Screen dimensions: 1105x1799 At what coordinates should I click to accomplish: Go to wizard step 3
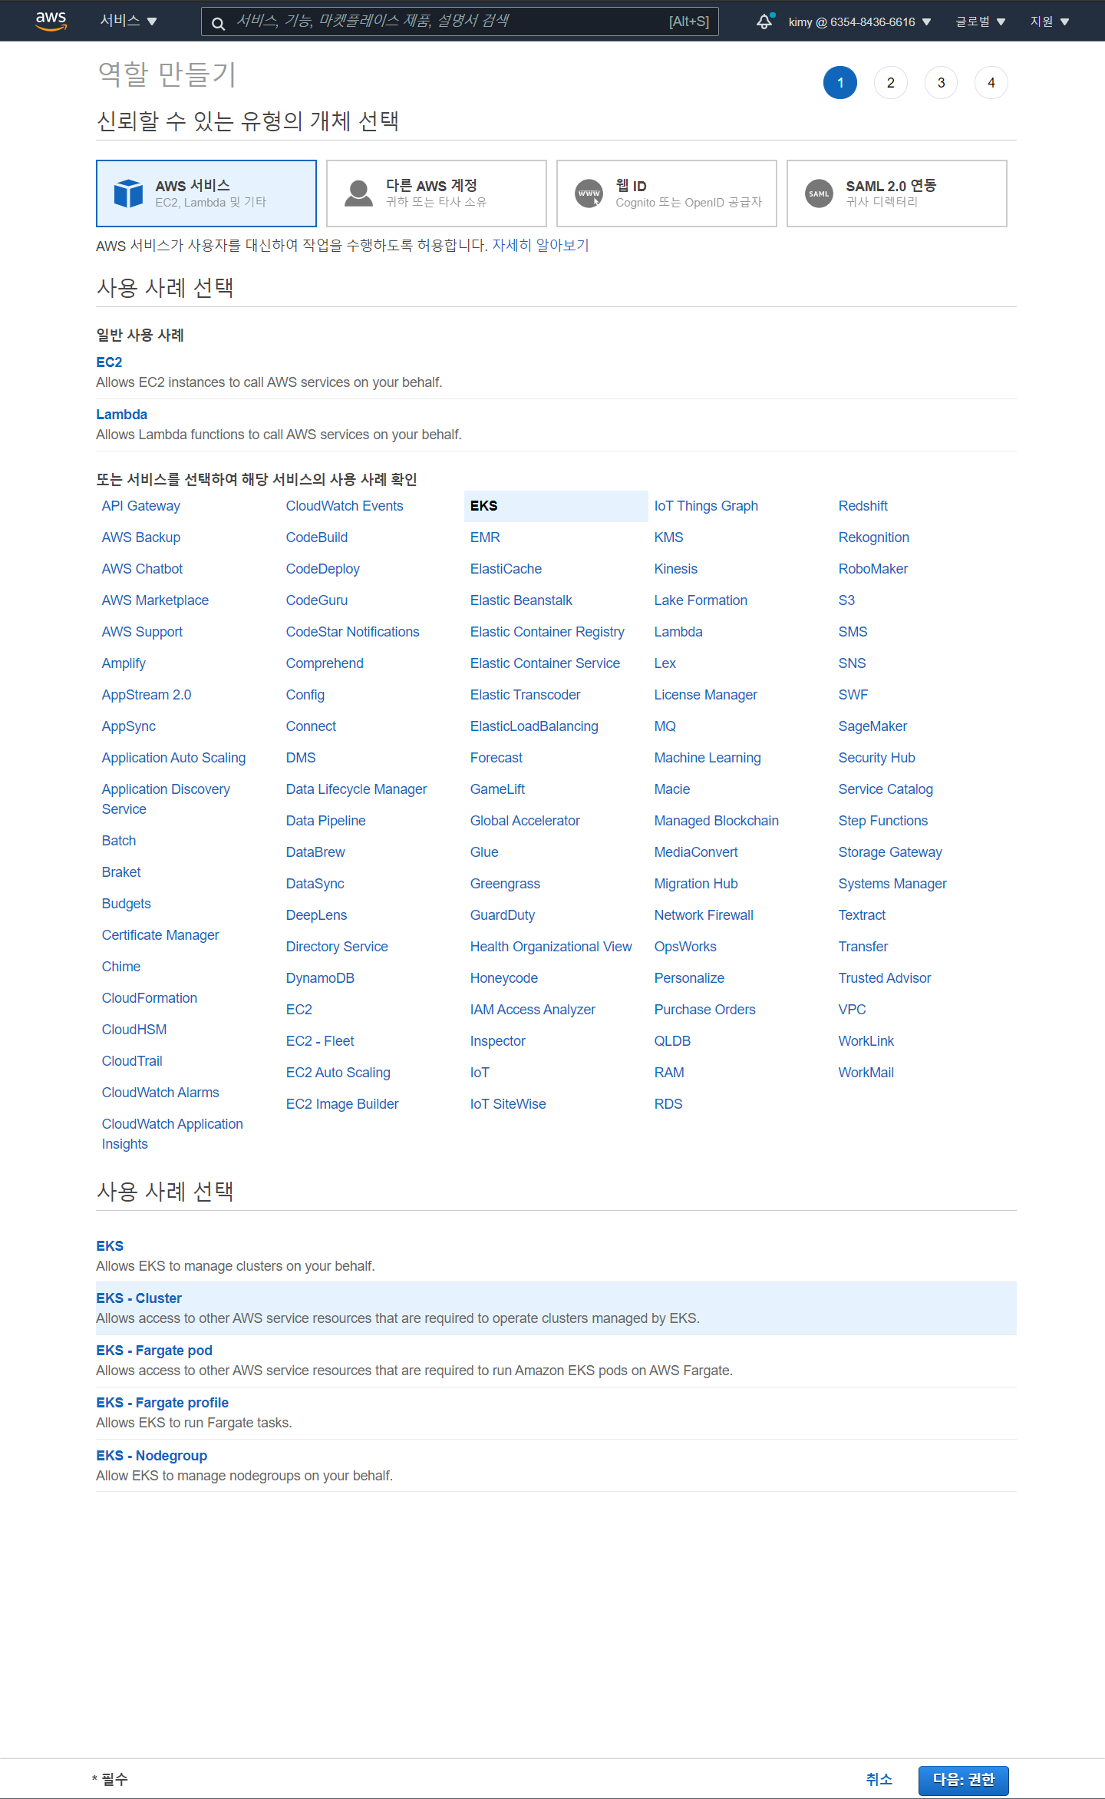(x=941, y=83)
